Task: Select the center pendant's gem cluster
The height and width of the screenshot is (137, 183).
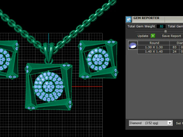Action: (x=49, y=87)
